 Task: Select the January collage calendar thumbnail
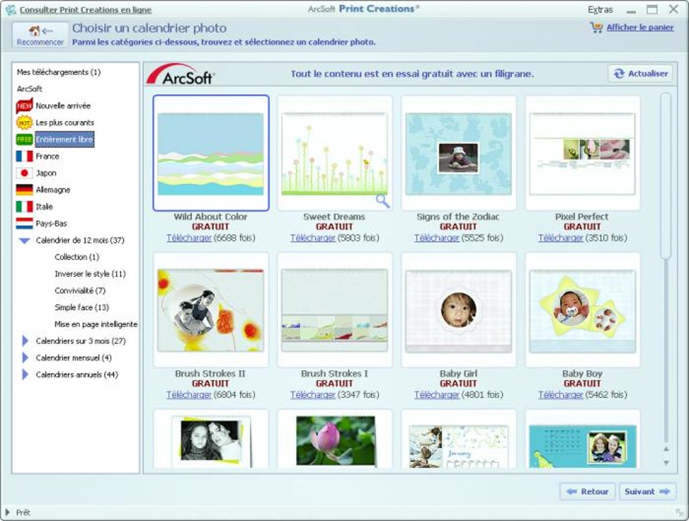(459, 439)
